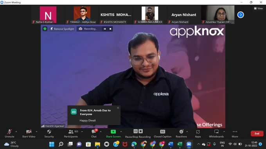Open McAfee from the taskbar
The height and width of the screenshot is (149, 266).
[125, 144]
